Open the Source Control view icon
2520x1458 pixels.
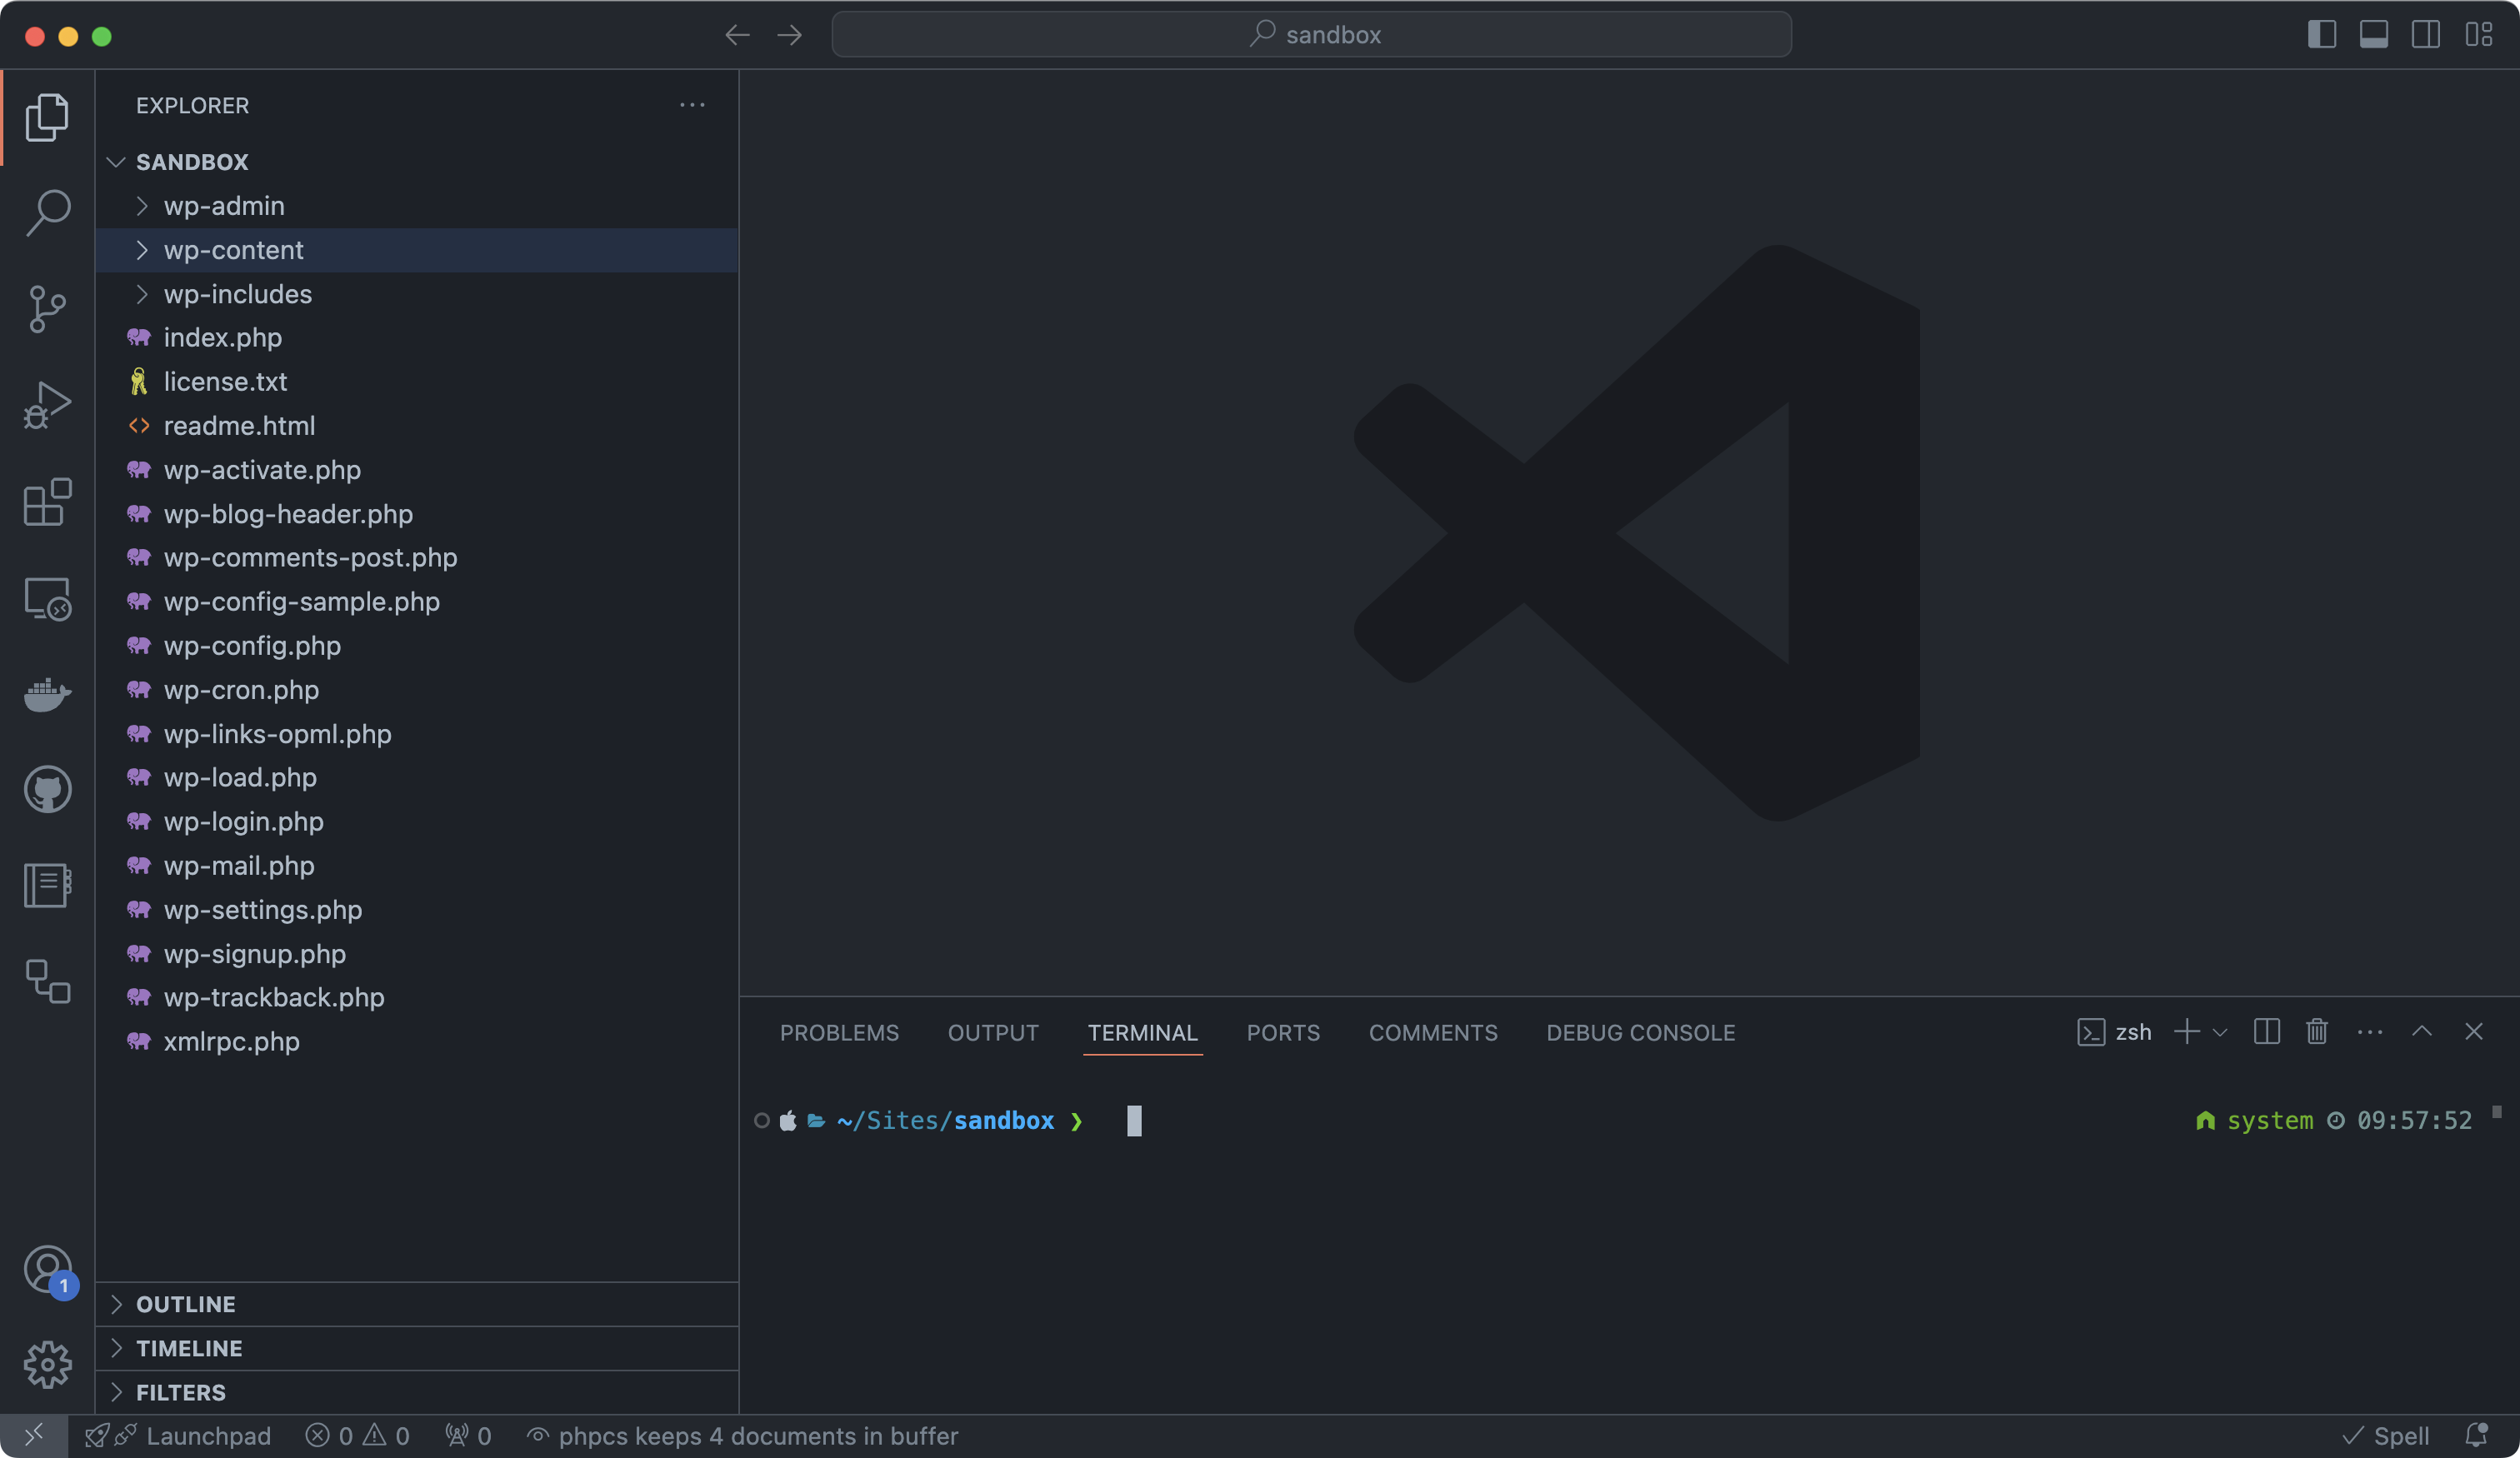pos(47,309)
